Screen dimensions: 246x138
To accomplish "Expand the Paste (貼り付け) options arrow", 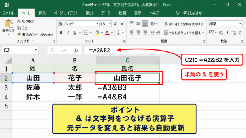I will (8, 34).
